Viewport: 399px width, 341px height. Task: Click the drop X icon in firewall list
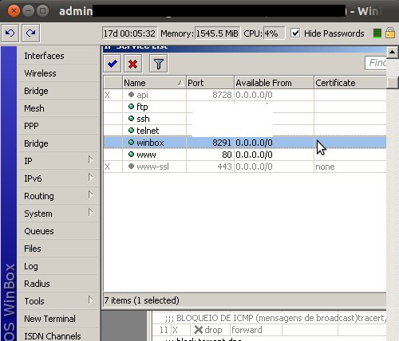[x=199, y=330]
